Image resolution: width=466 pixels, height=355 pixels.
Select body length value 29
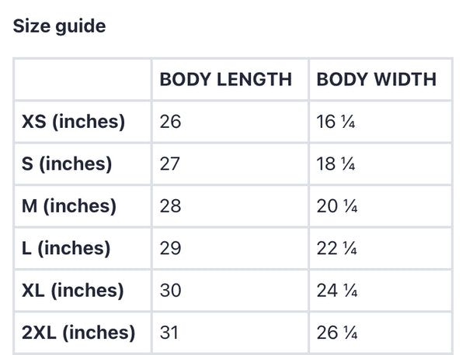170,248
